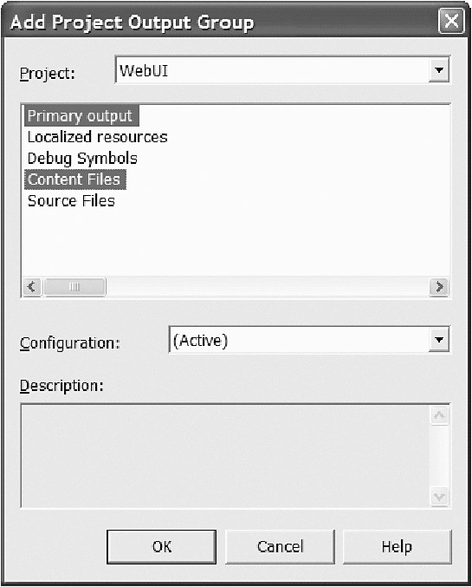Open the Help button

(398, 546)
